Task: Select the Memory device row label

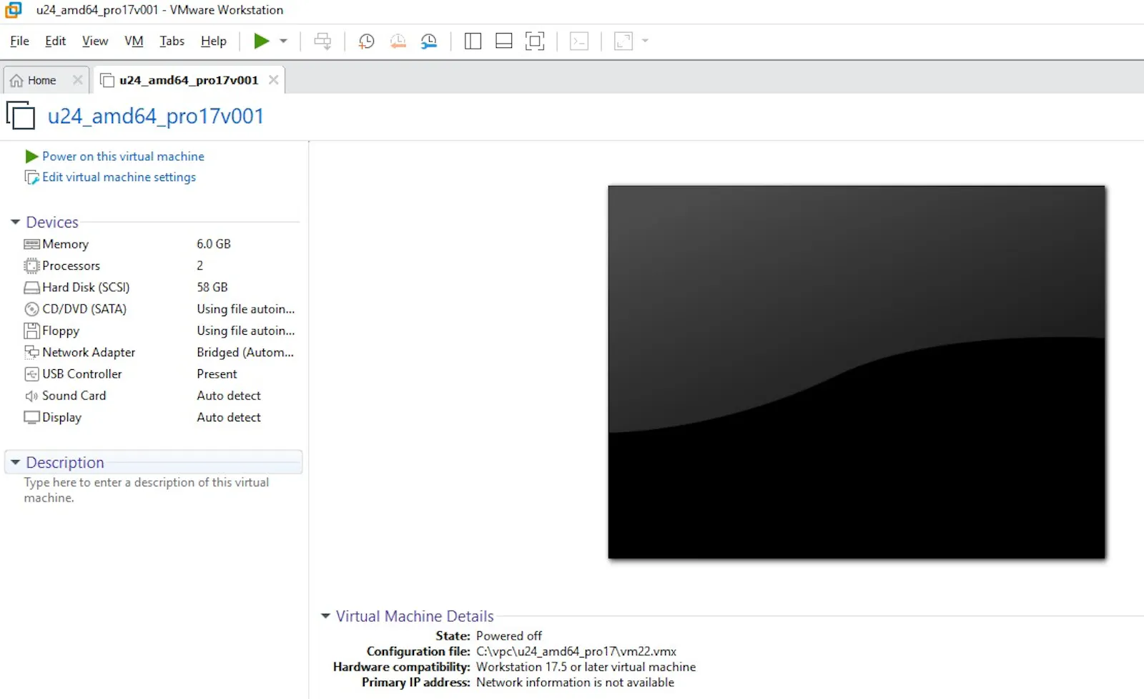Action: (x=65, y=244)
